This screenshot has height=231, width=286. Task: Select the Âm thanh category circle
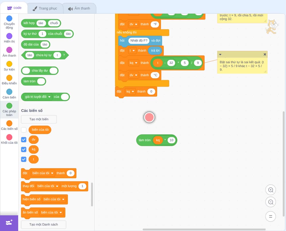coord(9,50)
